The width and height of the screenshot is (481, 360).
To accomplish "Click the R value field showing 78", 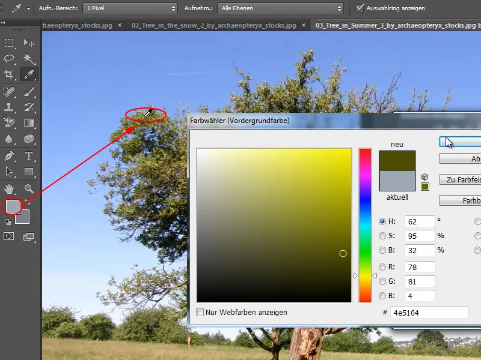I will pyautogui.click(x=419, y=267).
